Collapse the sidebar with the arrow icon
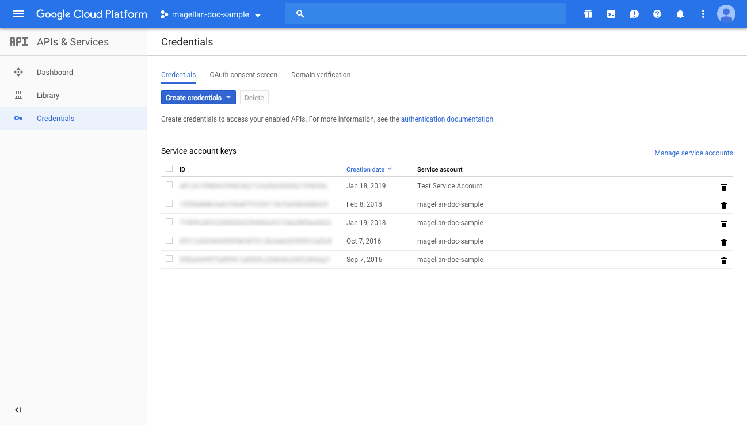The height and width of the screenshot is (425, 747). [18, 410]
